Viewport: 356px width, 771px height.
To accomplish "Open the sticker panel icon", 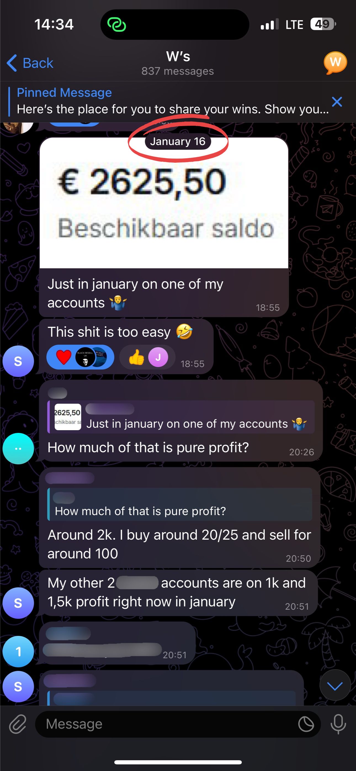I will [306, 724].
